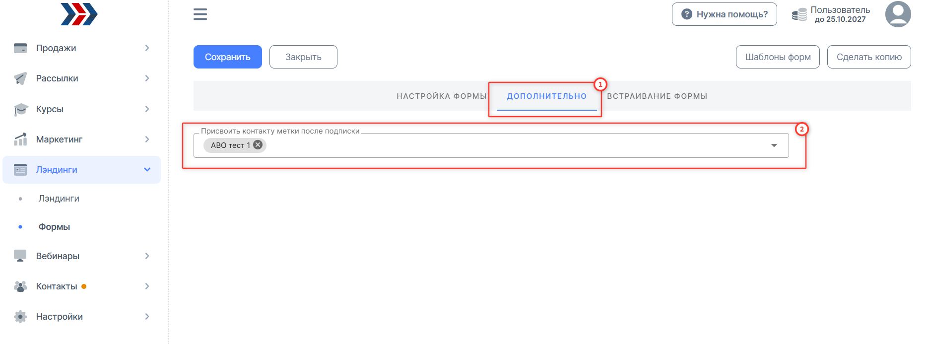The height and width of the screenshot is (344, 928).
Task: Click the АВО тест 1 tag chip
Action: pos(235,145)
